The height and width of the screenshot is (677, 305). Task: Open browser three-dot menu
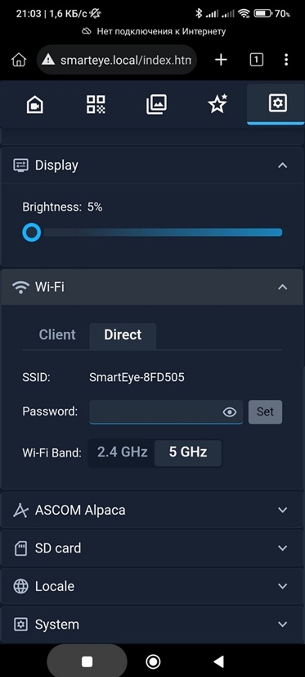[x=286, y=60]
